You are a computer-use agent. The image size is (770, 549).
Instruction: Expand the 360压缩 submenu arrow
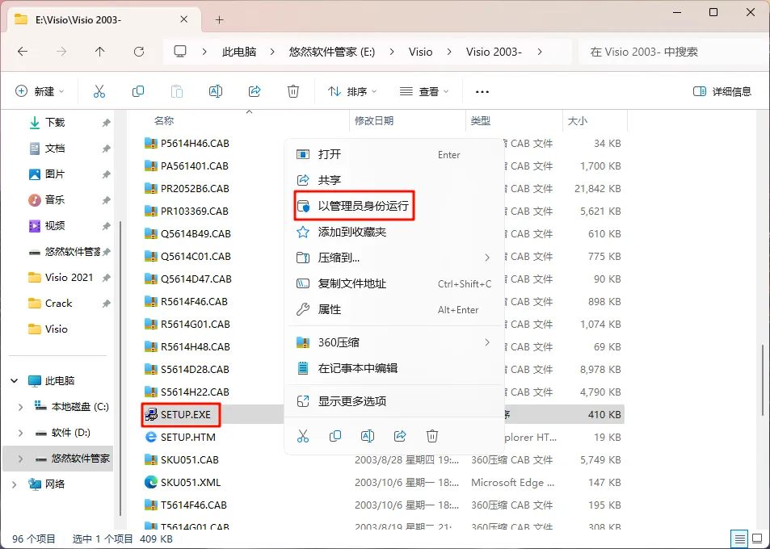[x=487, y=342]
